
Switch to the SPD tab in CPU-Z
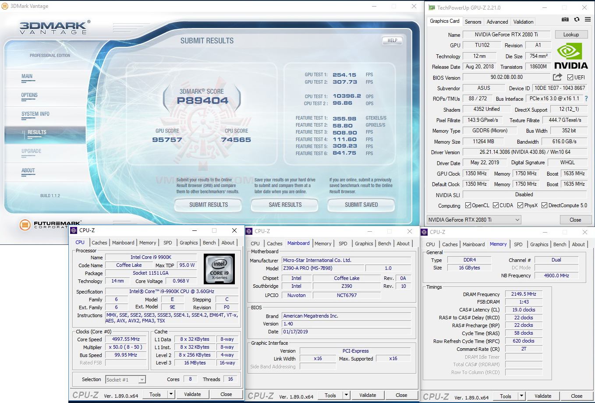168,242
